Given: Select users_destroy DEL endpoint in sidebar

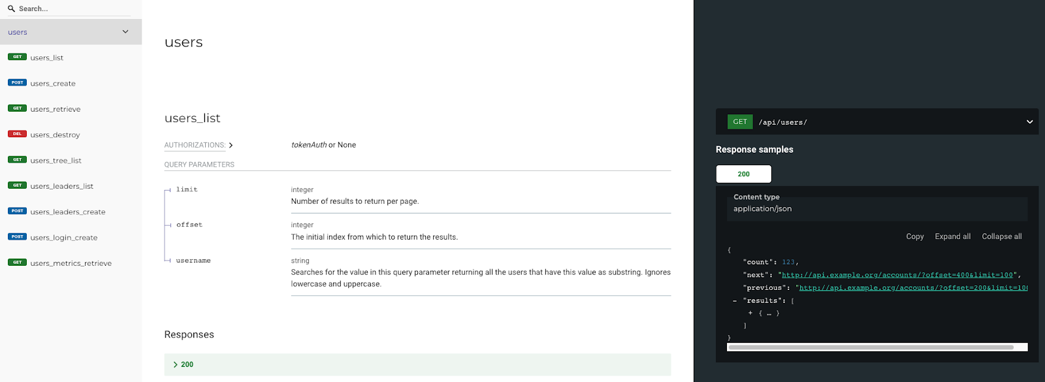Looking at the screenshot, I should [x=71, y=135].
